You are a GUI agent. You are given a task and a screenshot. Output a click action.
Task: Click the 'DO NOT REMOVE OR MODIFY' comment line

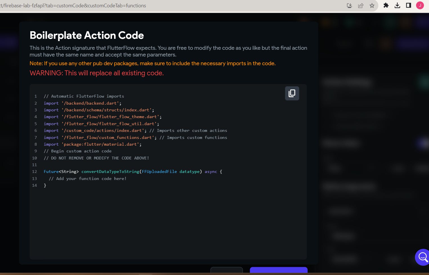click(x=96, y=158)
